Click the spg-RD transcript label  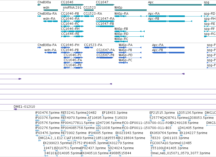(209, 14)
